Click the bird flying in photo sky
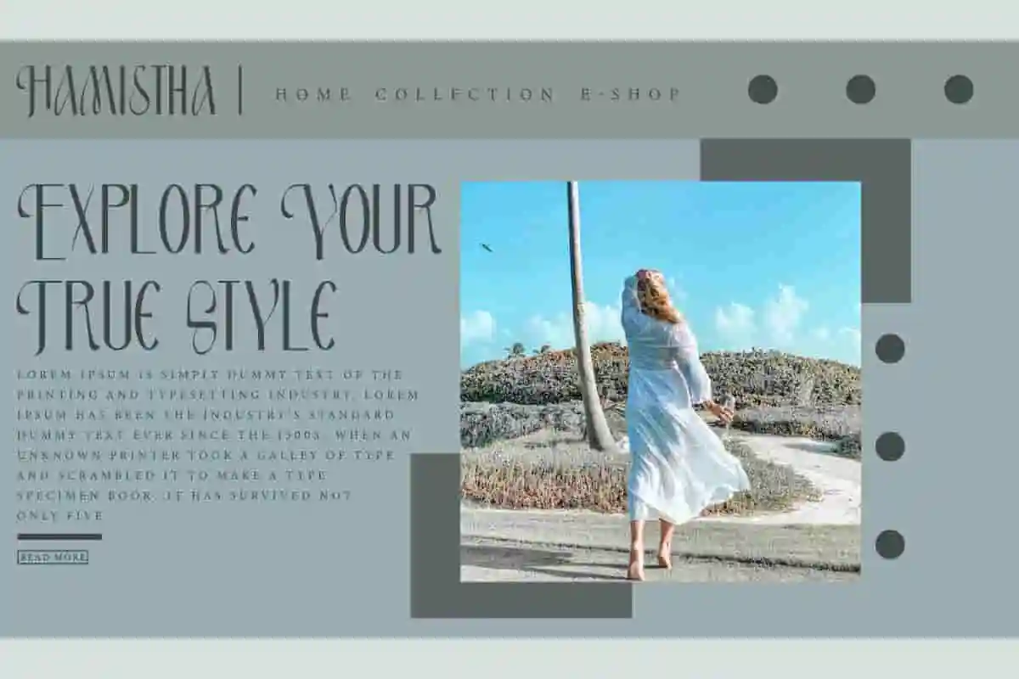Viewport: 1019px width, 679px height. (486, 247)
